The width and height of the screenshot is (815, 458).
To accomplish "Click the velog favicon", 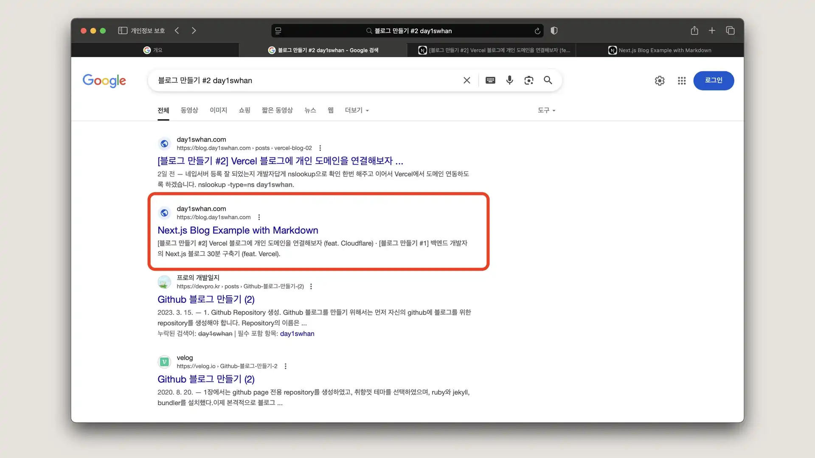I will pyautogui.click(x=164, y=362).
